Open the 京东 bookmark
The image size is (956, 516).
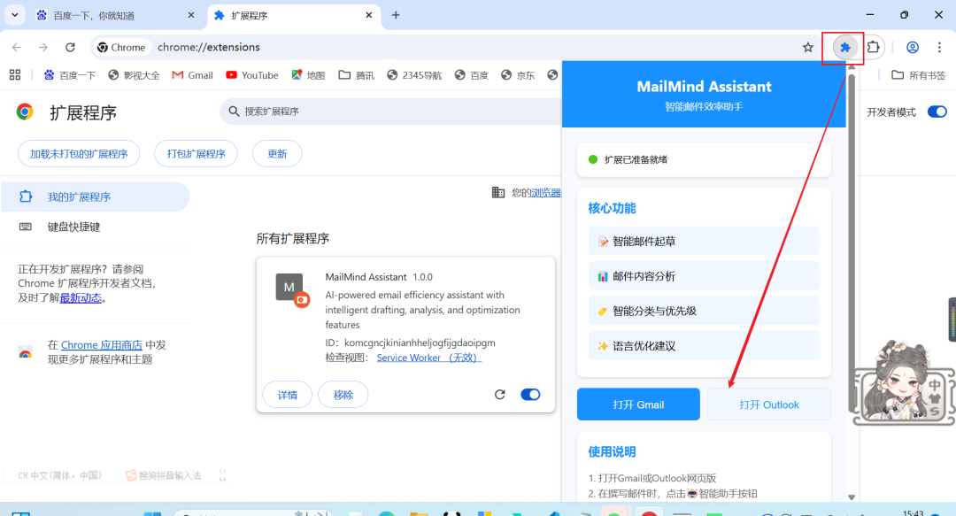[x=518, y=75]
